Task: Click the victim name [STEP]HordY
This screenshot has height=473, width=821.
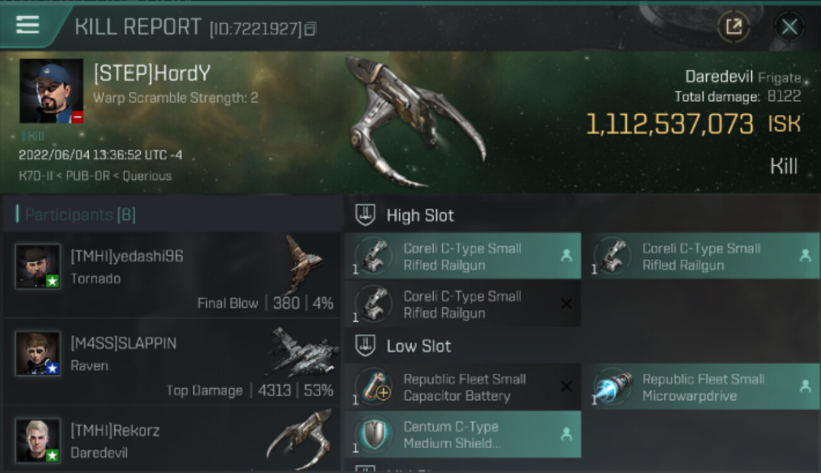Action: [x=152, y=74]
